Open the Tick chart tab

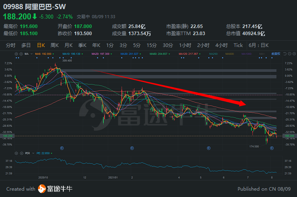238,45
